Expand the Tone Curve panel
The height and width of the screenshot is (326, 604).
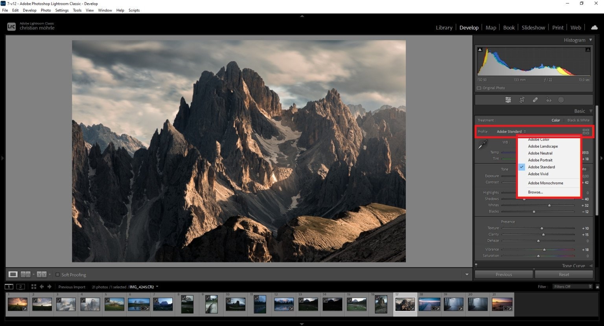click(591, 266)
